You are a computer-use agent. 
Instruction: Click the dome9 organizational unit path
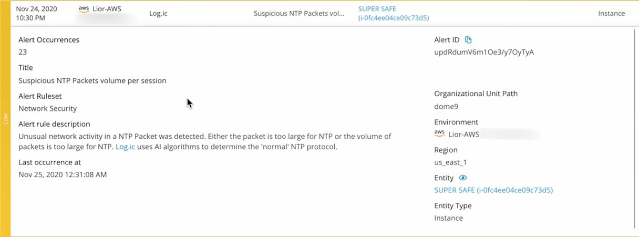pyautogui.click(x=446, y=106)
